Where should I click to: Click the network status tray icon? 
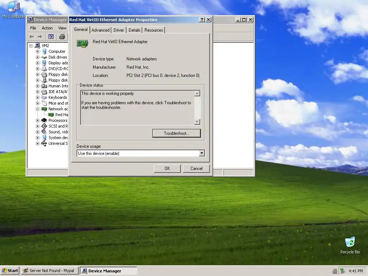(342, 271)
